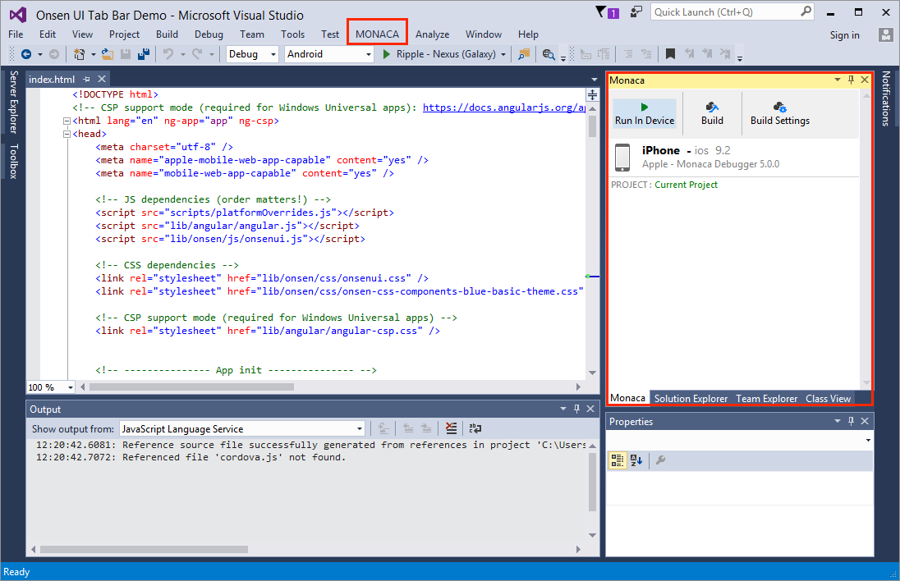This screenshot has width=900, height=581.
Task: Click the Navigate Backward arrow icon
Action: pos(25,54)
